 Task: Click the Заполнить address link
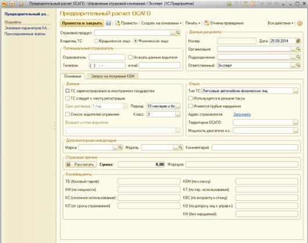point(242,115)
